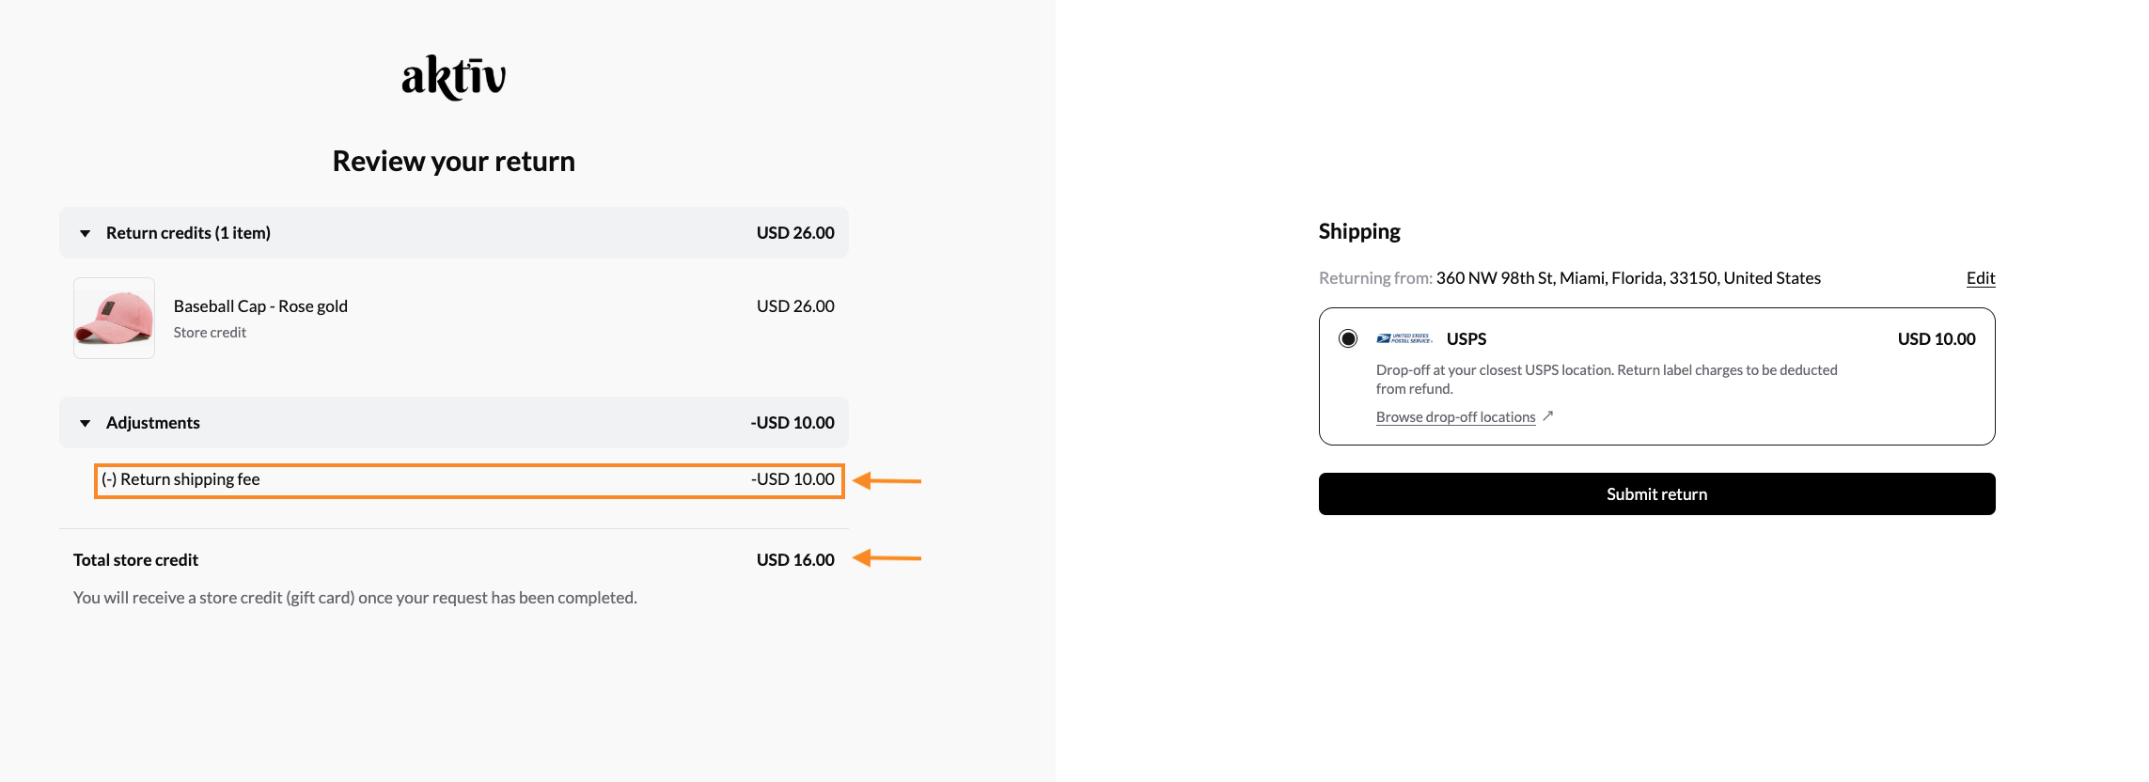Click the USPS carrier logo icon
Viewport: 2149px width, 782px height.
[x=1404, y=338]
